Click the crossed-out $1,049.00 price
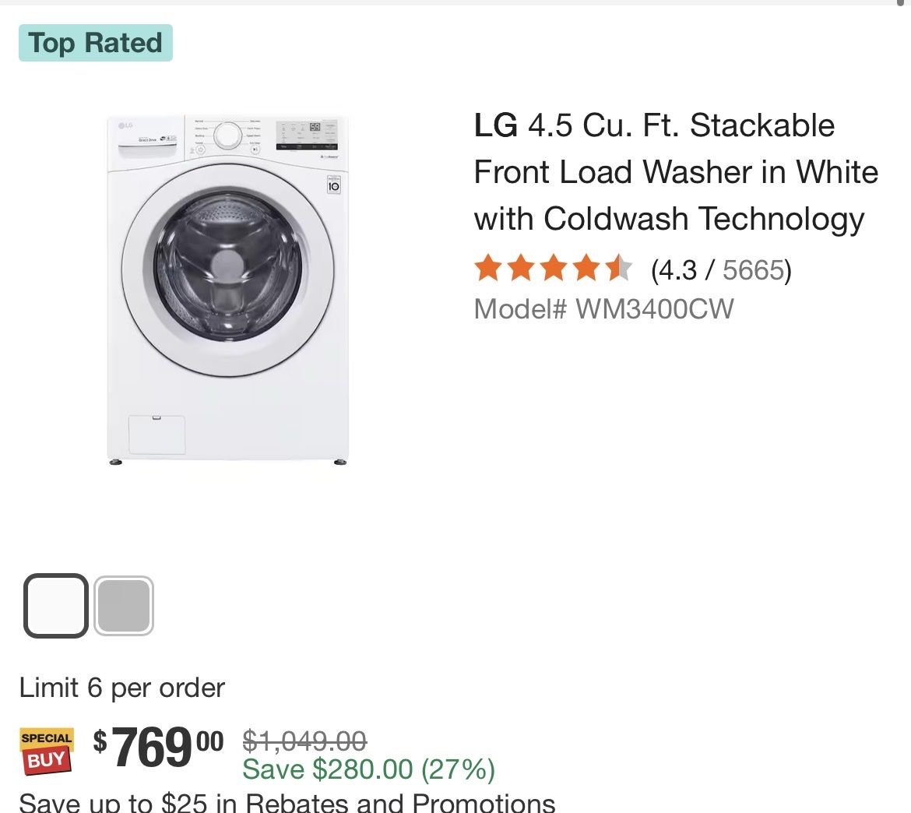The image size is (911, 813). click(304, 741)
